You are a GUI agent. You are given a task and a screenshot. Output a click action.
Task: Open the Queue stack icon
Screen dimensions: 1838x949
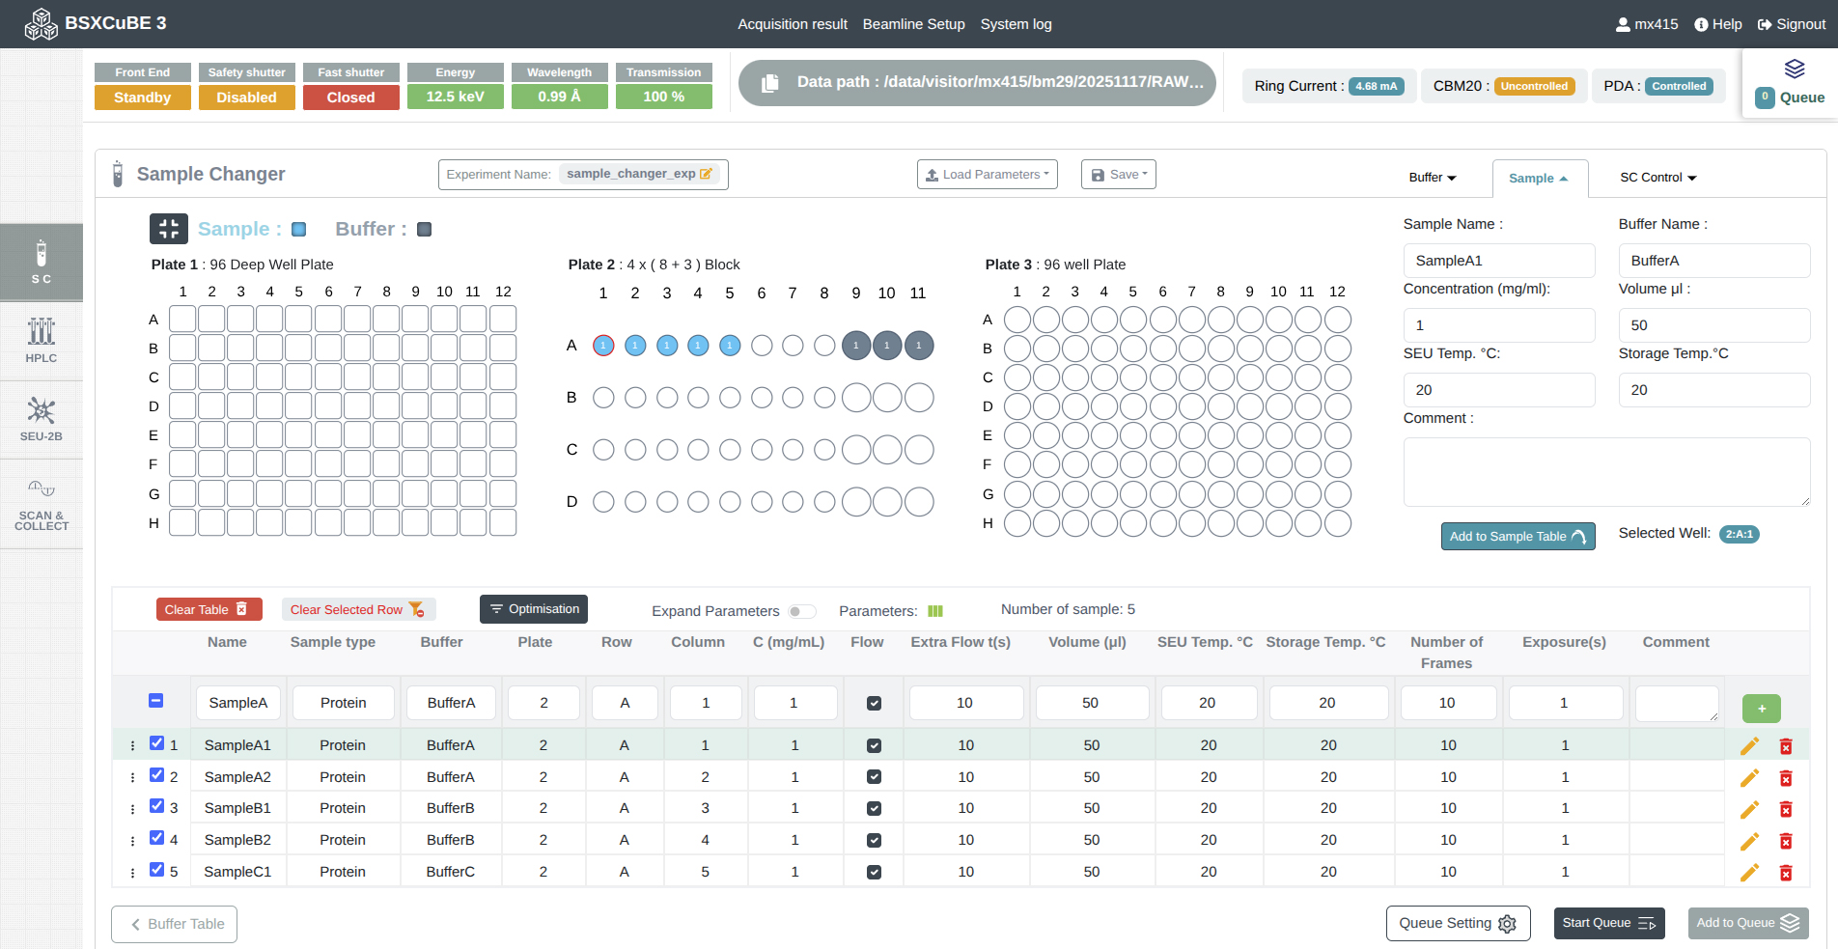(x=1794, y=69)
